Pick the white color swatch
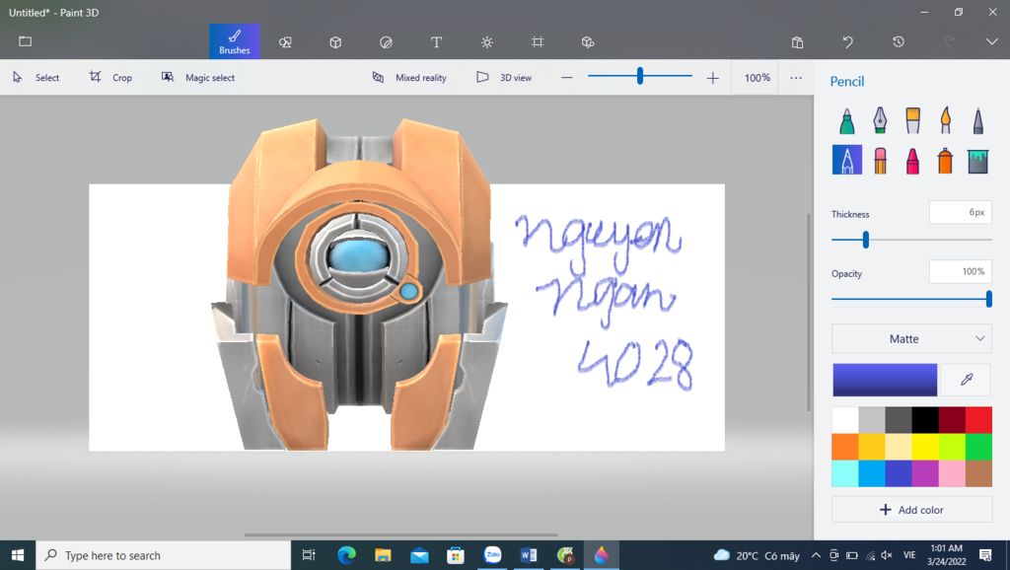The width and height of the screenshot is (1010, 570). click(845, 420)
